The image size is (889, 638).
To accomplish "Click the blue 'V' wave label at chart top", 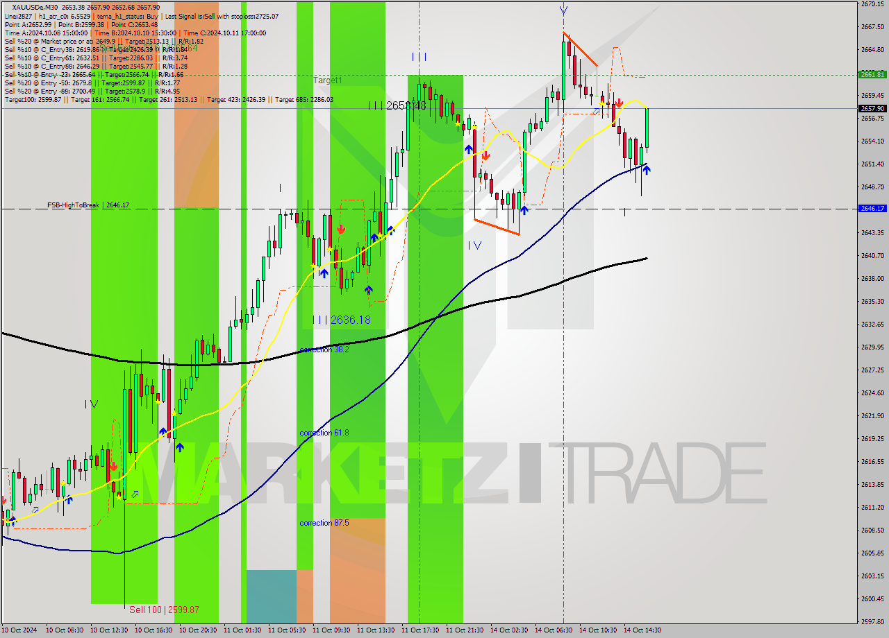I will (563, 10).
